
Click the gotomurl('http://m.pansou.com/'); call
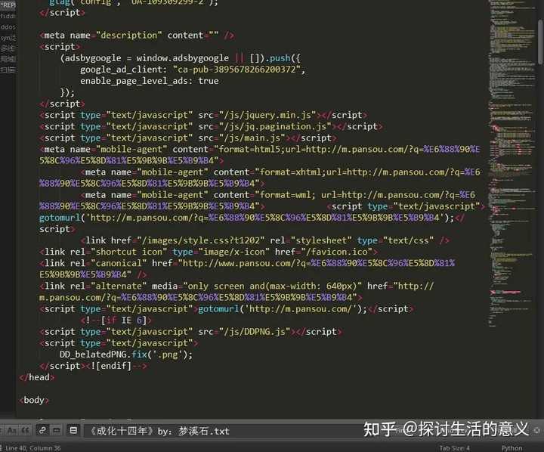[282, 308]
